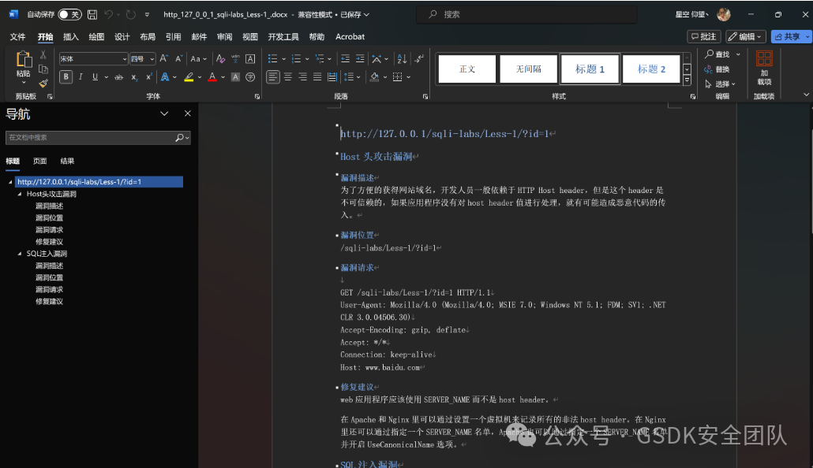This screenshot has height=468, width=813.
Task: Apply the 标题 1 style
Action: pos(590,69)
